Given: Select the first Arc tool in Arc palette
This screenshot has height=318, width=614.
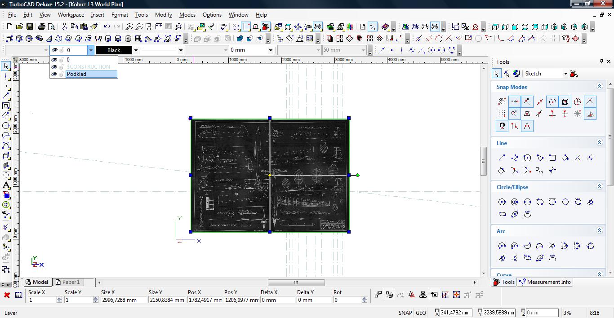Looking at the screenshot, I should coord(502,246).
